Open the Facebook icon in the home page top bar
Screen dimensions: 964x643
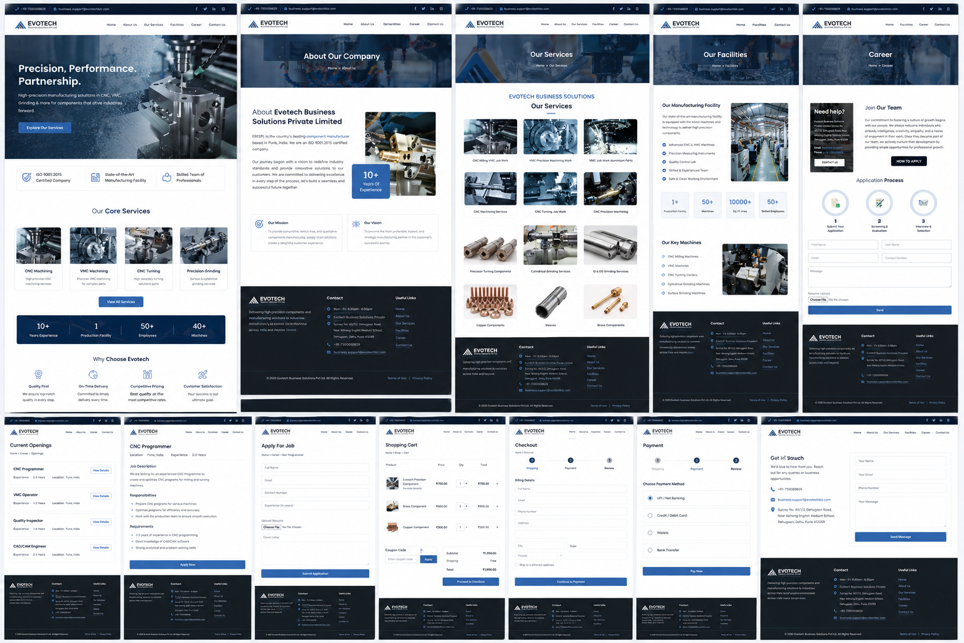click(196, 9)
